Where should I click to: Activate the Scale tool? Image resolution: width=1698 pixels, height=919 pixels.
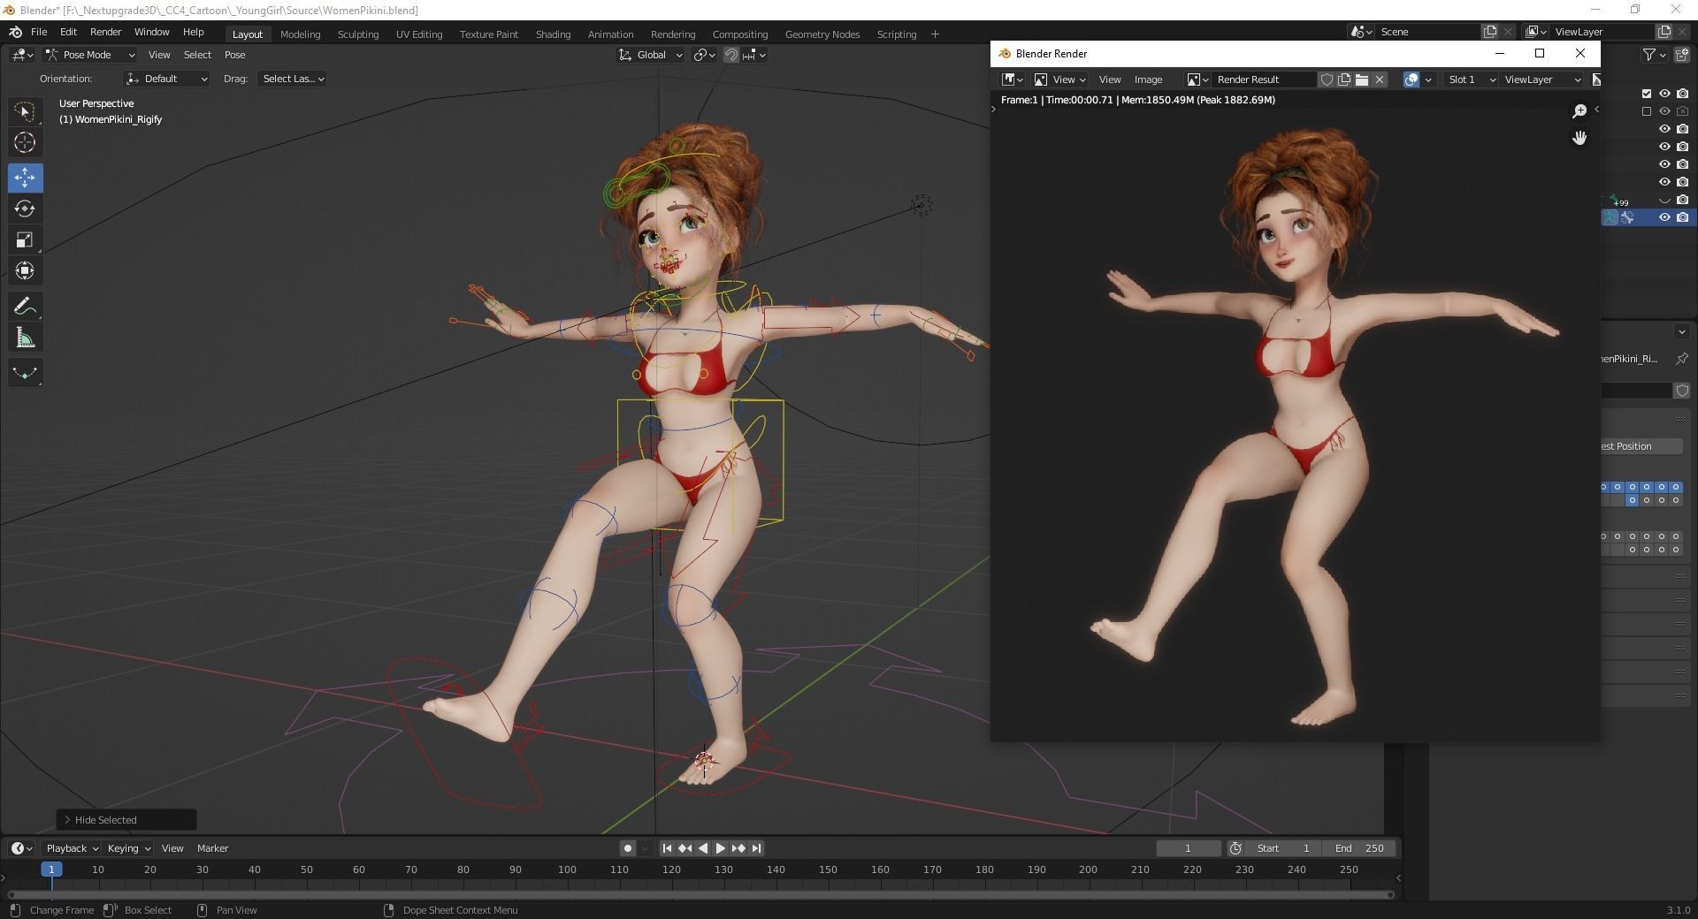click(25, 239)
